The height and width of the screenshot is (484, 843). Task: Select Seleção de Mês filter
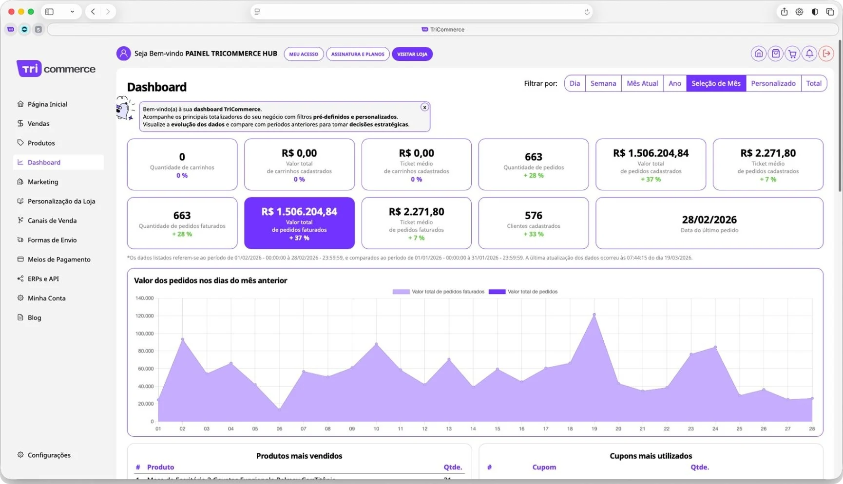(x=716, y=83)
